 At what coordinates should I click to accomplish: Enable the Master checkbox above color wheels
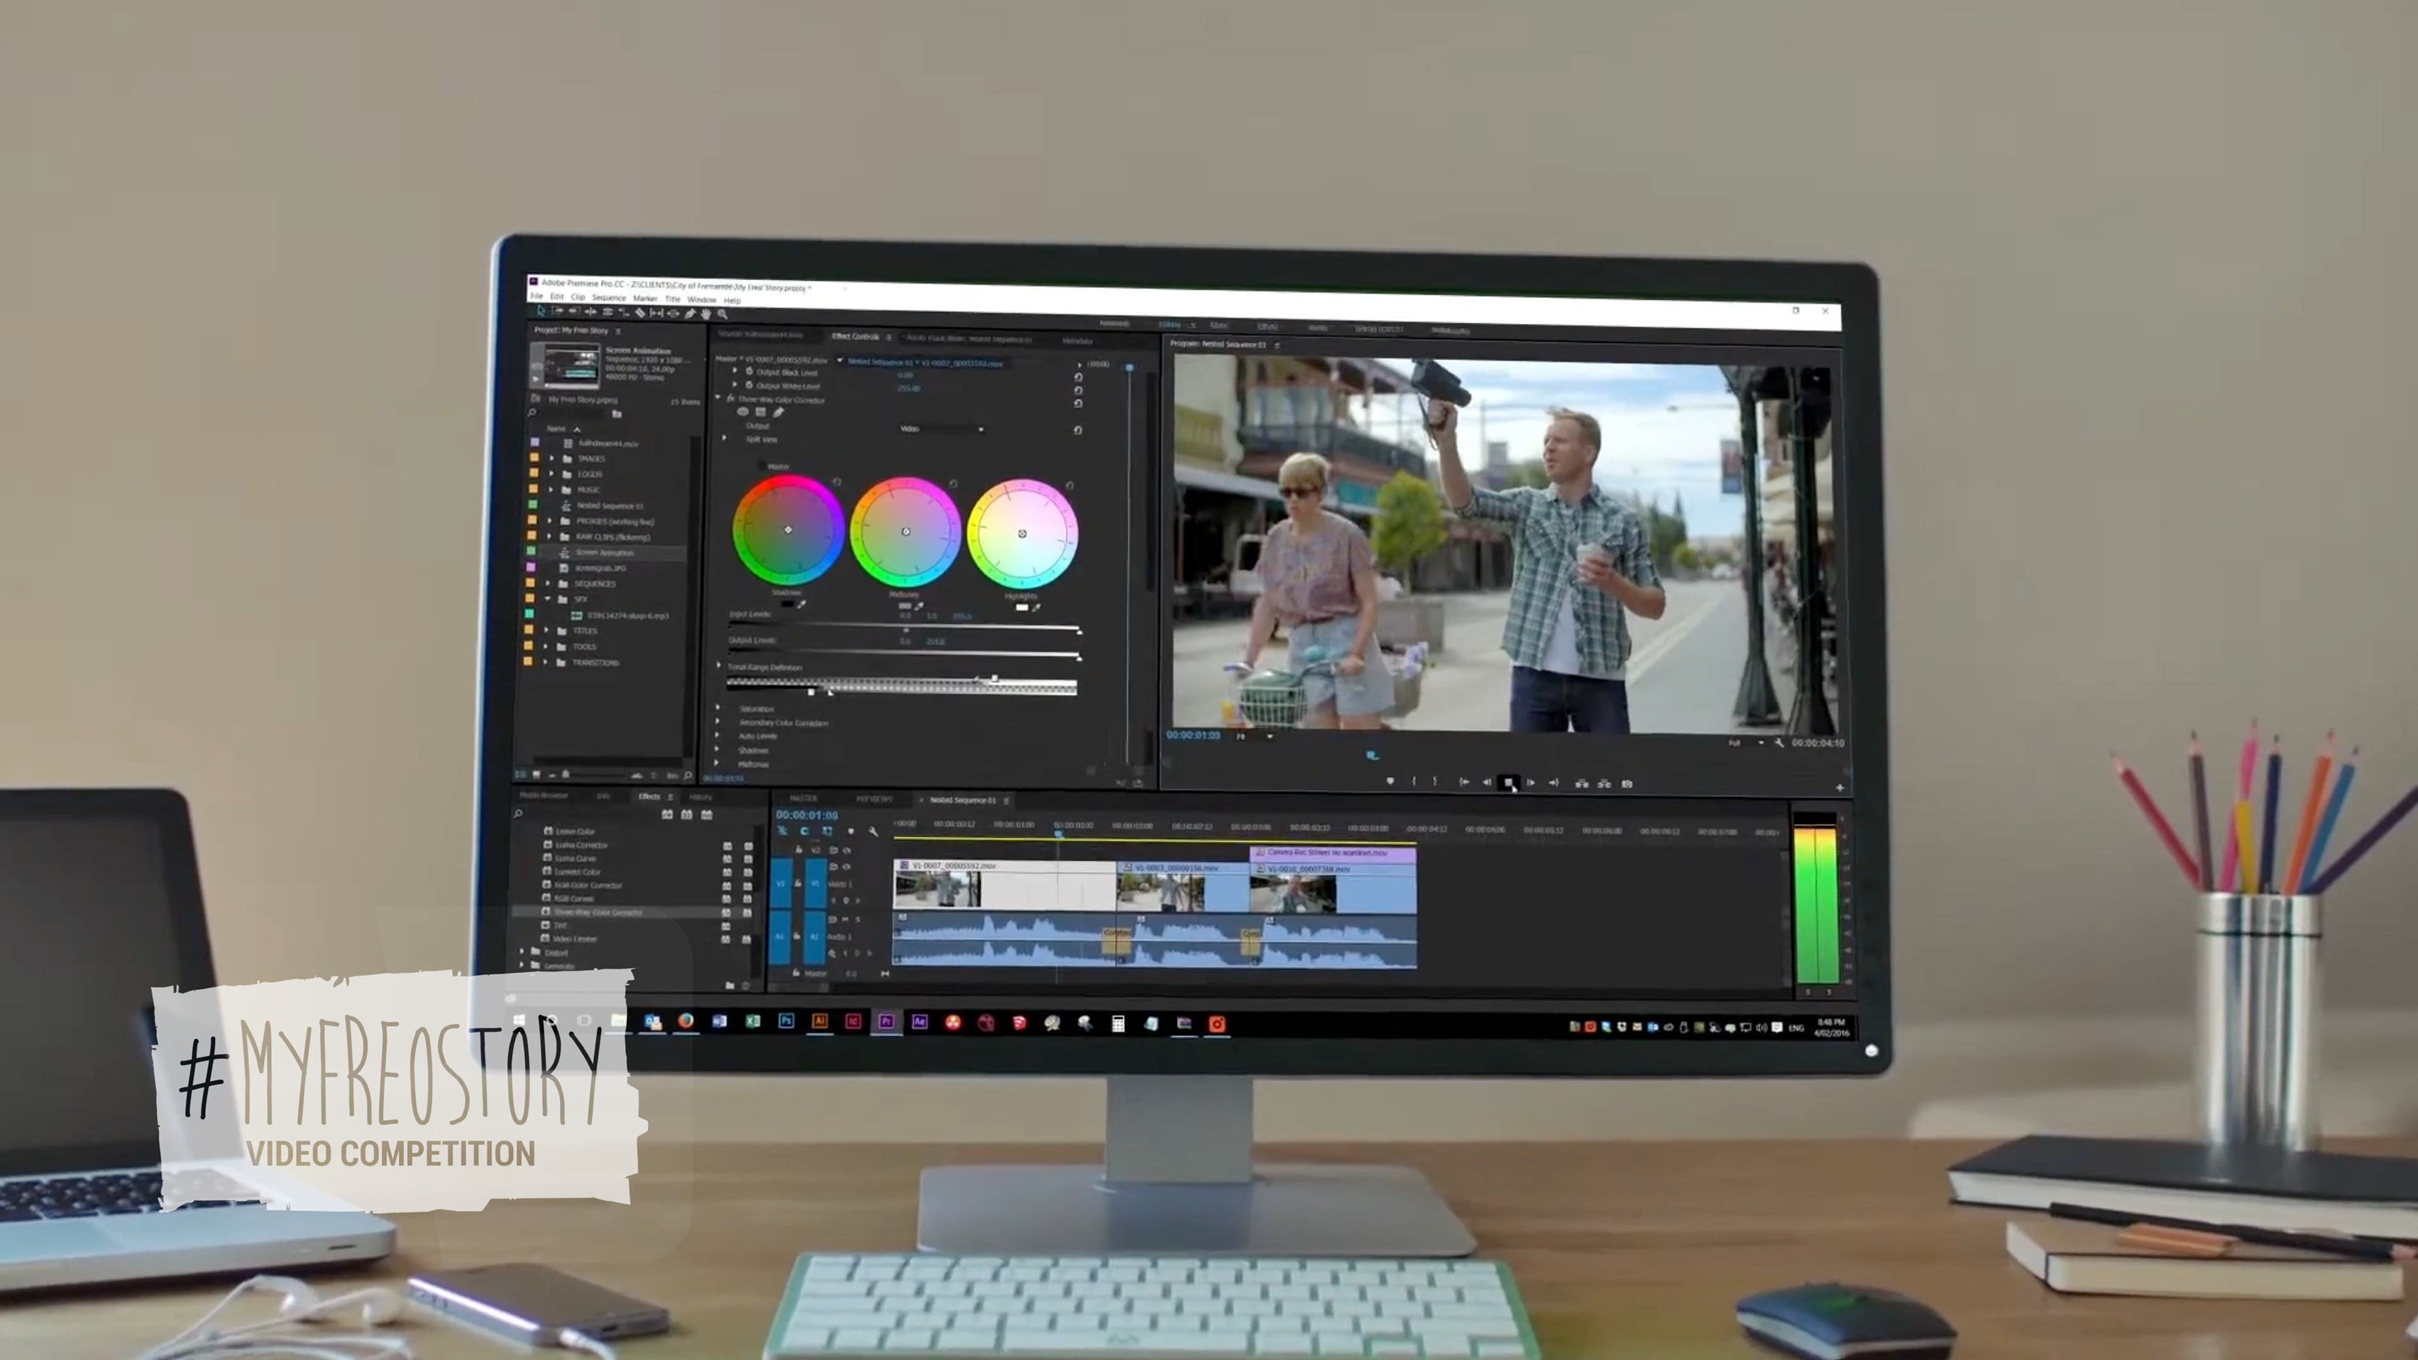coord(761,467)
